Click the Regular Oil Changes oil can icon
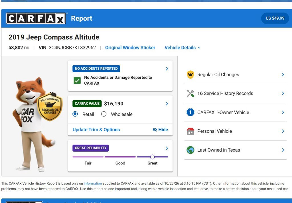The height and width of the screenshot is (203, 292). pyautogui.click(x=190, y=75)
